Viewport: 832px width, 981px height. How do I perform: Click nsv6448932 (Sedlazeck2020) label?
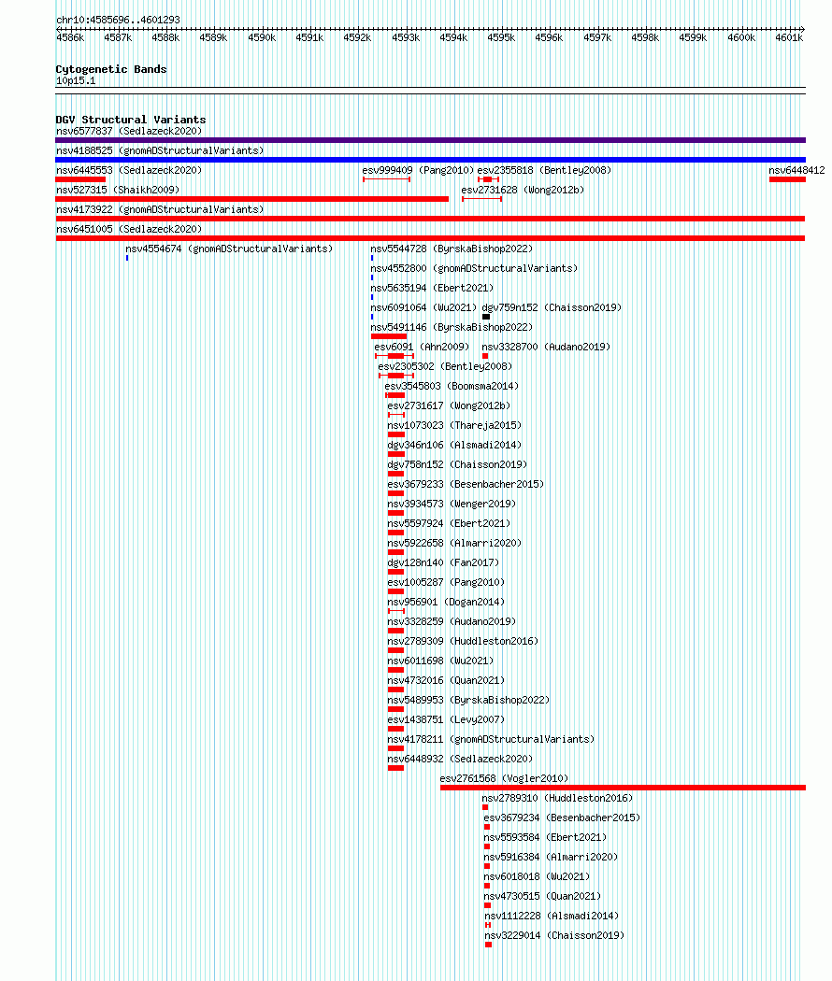tap(460, 759)
